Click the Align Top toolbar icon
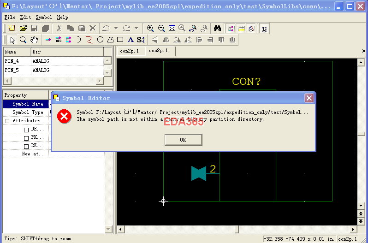Viewport: 368px width, 243px height. pos(221,40)
